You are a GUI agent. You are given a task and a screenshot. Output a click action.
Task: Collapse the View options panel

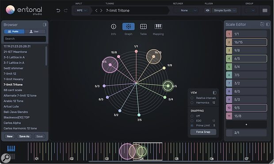(x=214, y=93)
